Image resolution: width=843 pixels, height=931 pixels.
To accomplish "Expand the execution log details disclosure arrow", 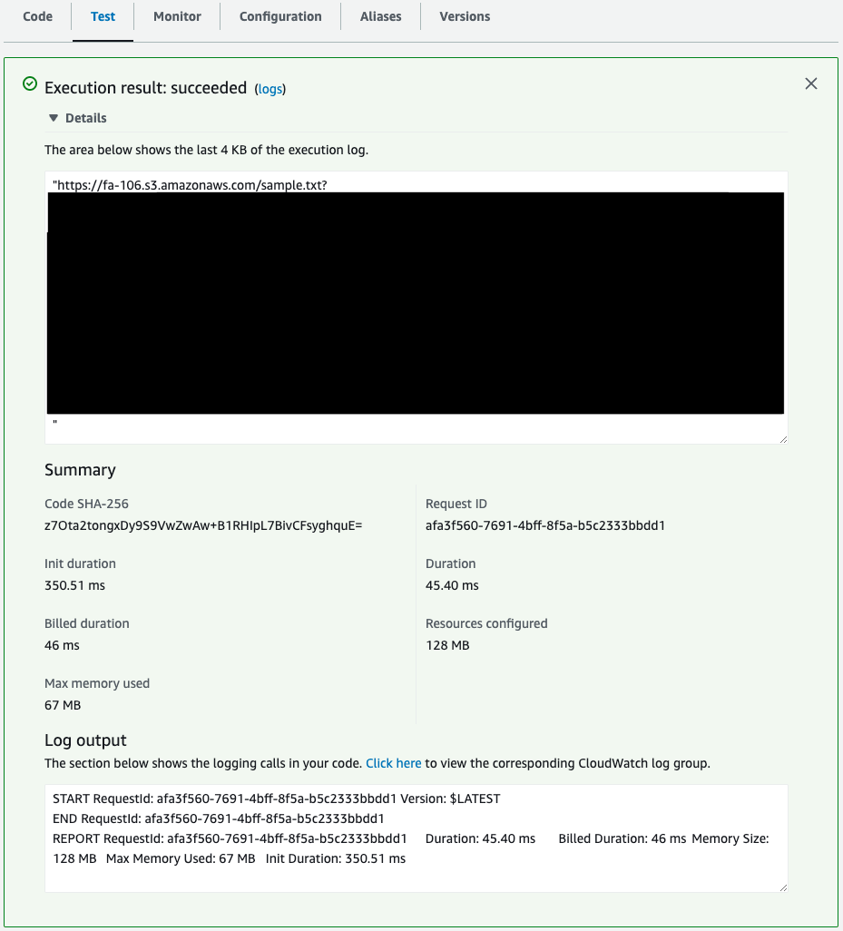I will [x=54, y=117].
